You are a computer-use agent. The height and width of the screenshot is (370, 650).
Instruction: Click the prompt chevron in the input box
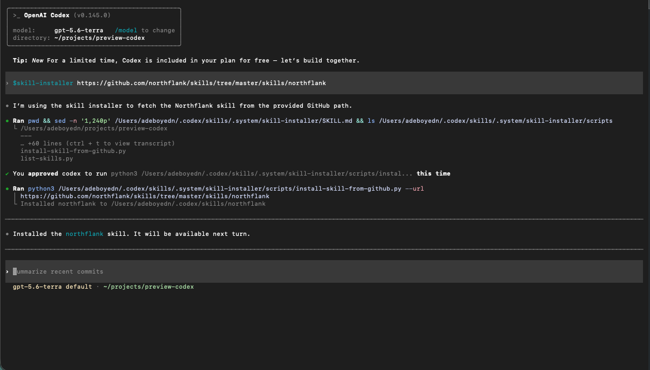tap(7, 272)
